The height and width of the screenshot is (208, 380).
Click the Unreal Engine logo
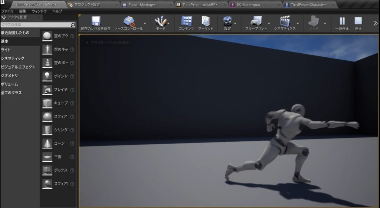click(x=3, y=3)
